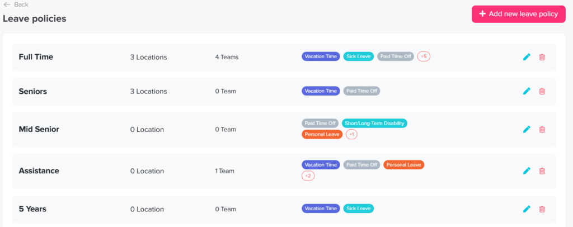Click pencil icon for Seniors policy
The image size is (573, 227).
pos(526,91)
